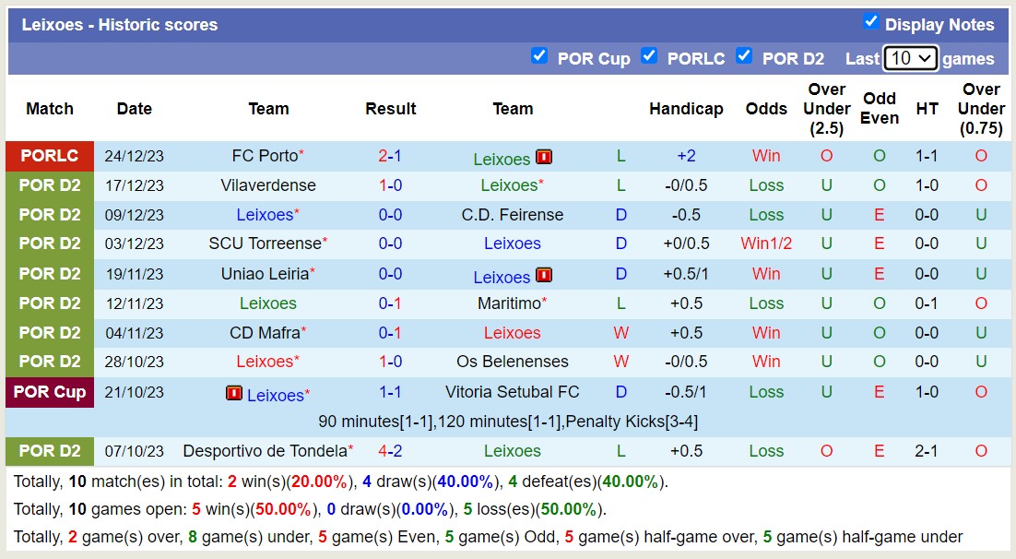This screenshot has height=559, width=1016.
Task: Click the 1-0 result against Os Belenenses
Action: [390, 362]
